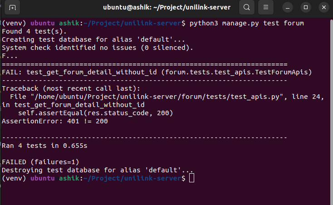Open a new terminal tab
The width and height of the screenshot is (333, 205).
point(12,8)
